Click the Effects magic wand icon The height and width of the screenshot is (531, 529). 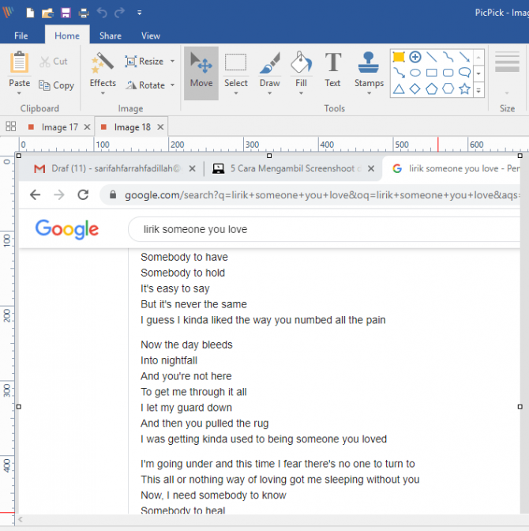(x=103, y=63)
